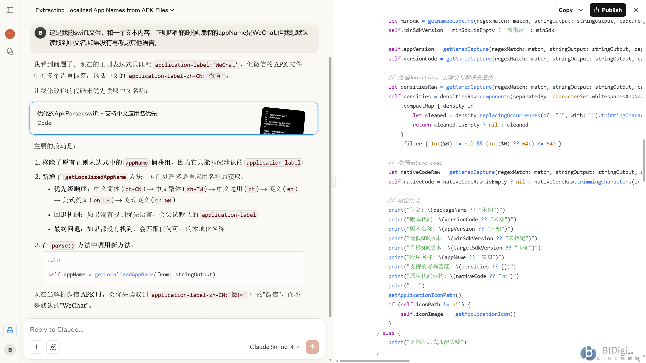The image size is (646, 363).
Task: Click the chat vertical scrollbar
Action: coord(330,187)
